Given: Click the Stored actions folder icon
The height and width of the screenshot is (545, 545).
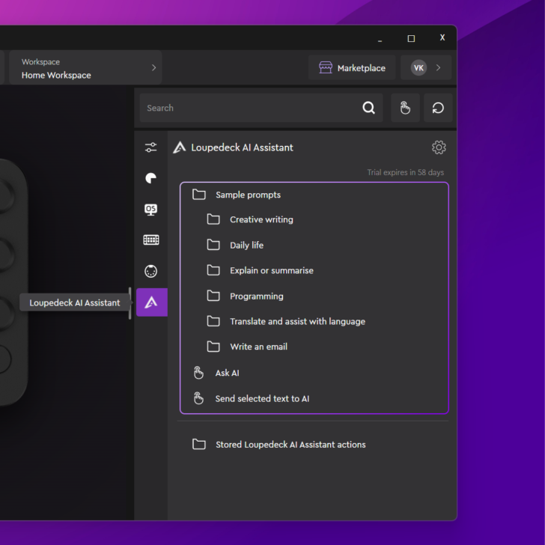Looking at the screenshot, I should pos(199,445).
